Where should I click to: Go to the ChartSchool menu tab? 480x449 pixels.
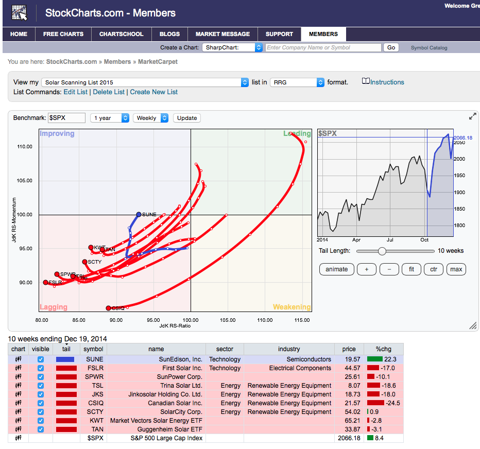pos(121,34)
